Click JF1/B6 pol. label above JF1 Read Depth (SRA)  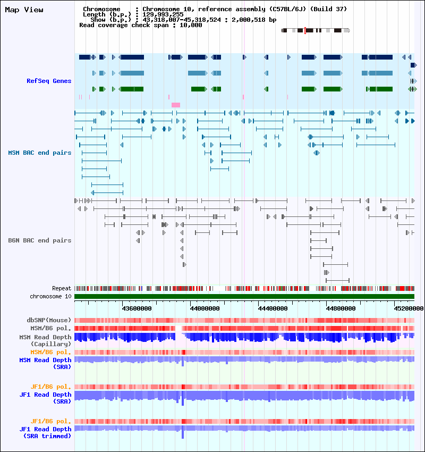coord(50,387)
